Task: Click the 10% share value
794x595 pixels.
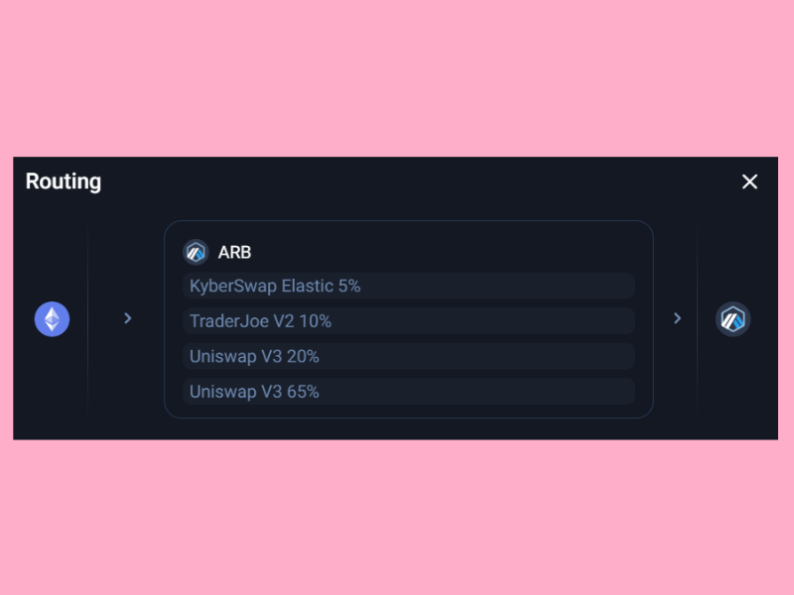Action: (315, 321)
